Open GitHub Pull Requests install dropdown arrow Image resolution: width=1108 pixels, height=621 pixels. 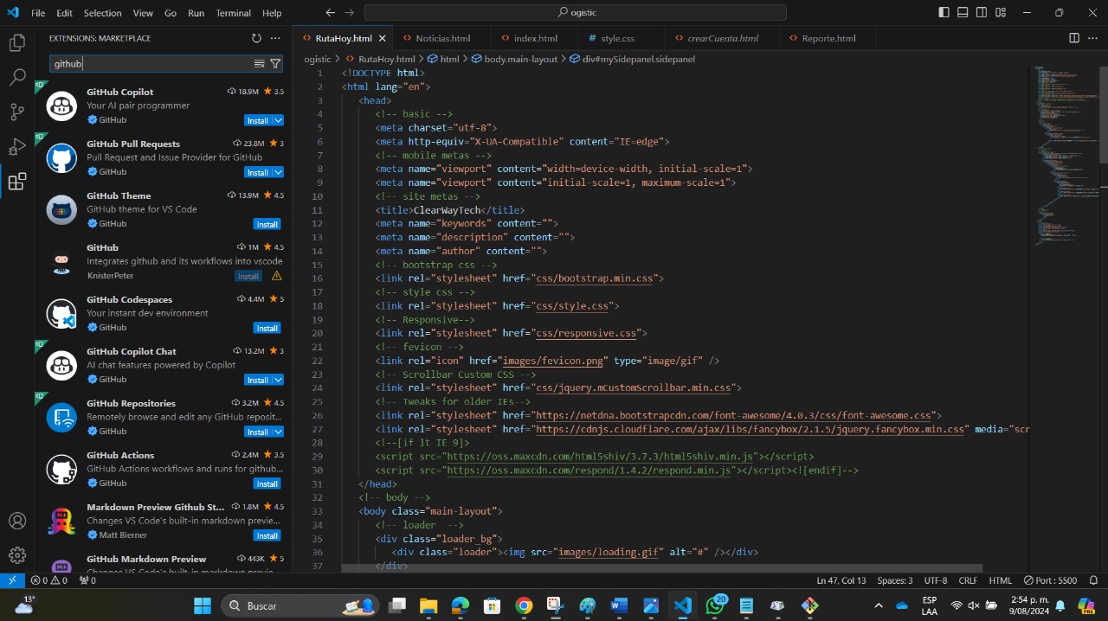pyautogui.click(x=278, y=172)
